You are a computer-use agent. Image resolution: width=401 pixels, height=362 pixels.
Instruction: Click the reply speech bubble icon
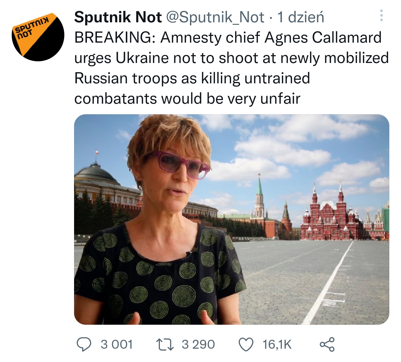click(x=84, y=344)
